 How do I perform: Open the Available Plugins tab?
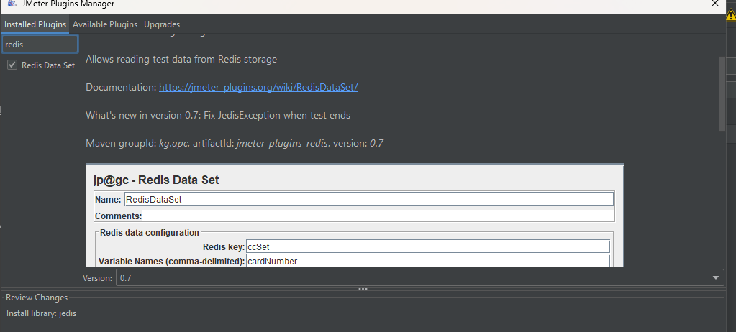coord(105,24)
